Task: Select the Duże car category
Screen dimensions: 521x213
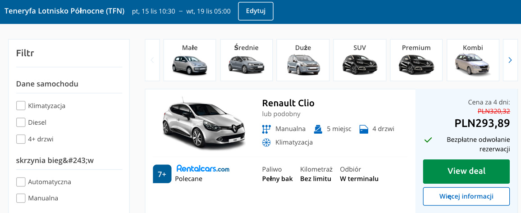Action: pos(303,60)
